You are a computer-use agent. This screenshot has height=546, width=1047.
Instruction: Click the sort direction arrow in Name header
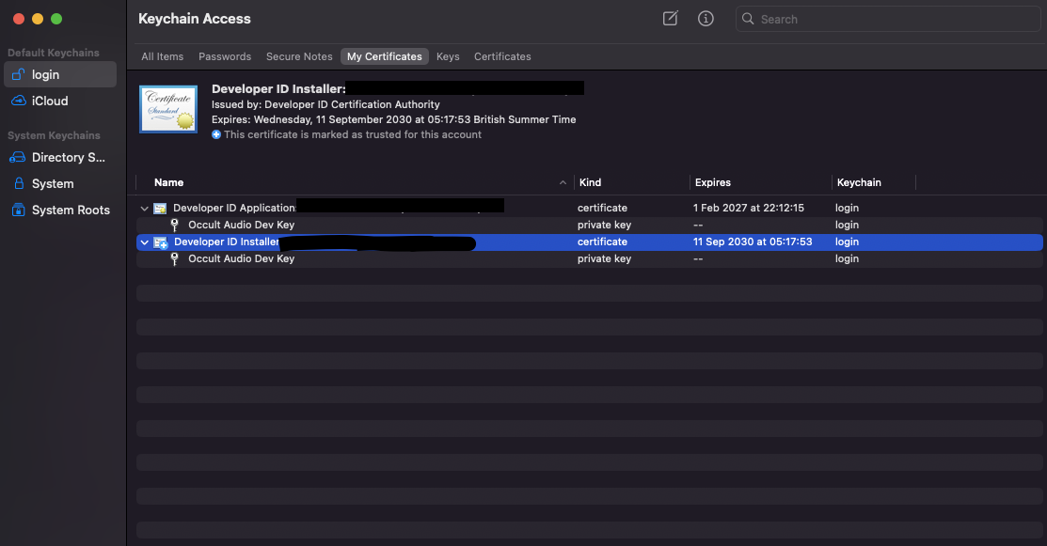click(x=563, y=182)
